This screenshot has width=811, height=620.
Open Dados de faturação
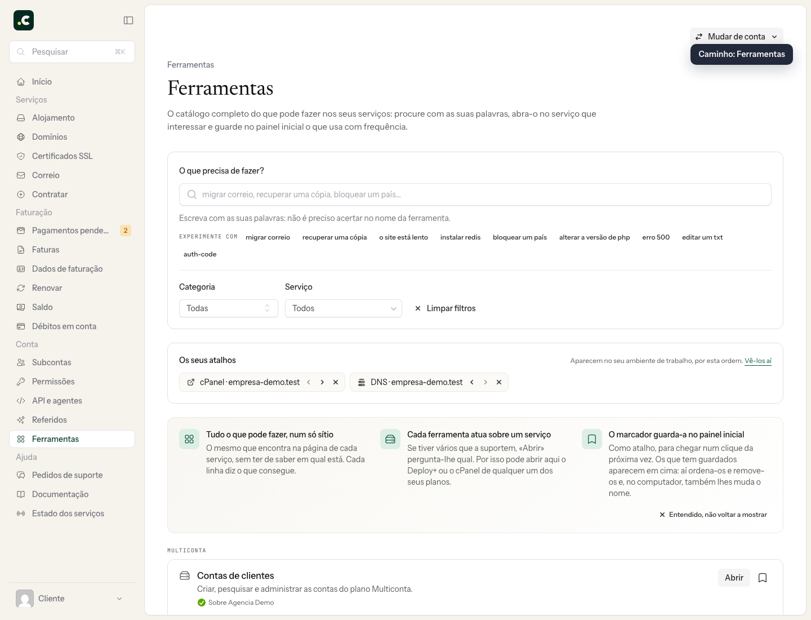72,269
